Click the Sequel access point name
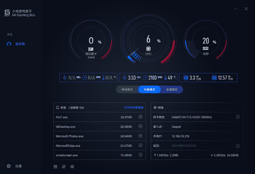The width and height of the screenshot is (255, 174). click(176, 127)
